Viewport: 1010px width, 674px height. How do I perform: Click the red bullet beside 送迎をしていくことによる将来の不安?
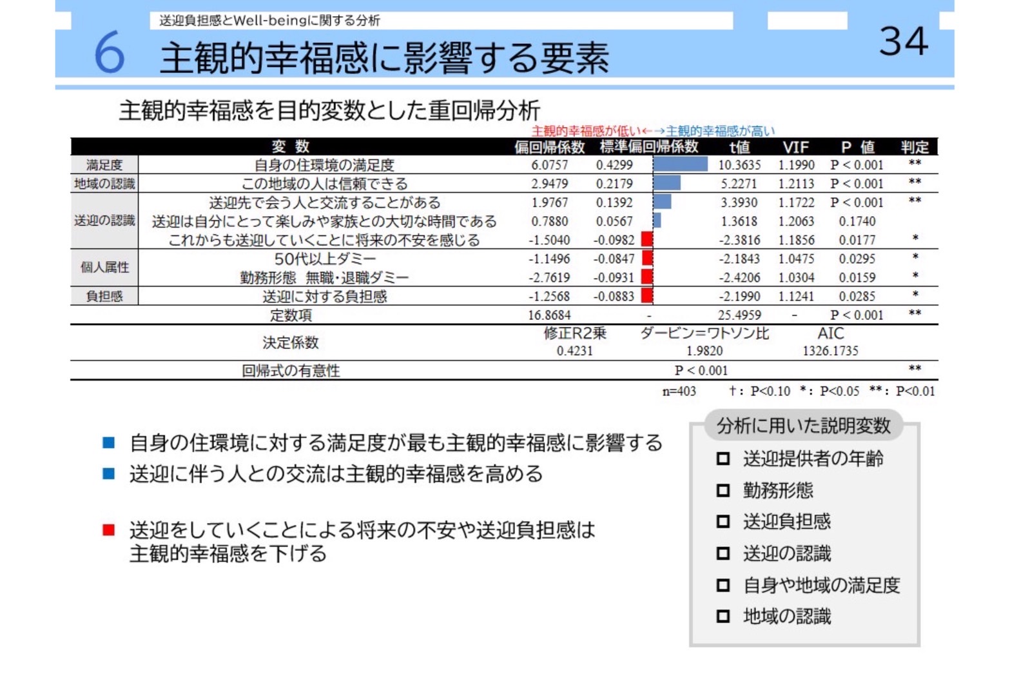click(x=108, y=530)
